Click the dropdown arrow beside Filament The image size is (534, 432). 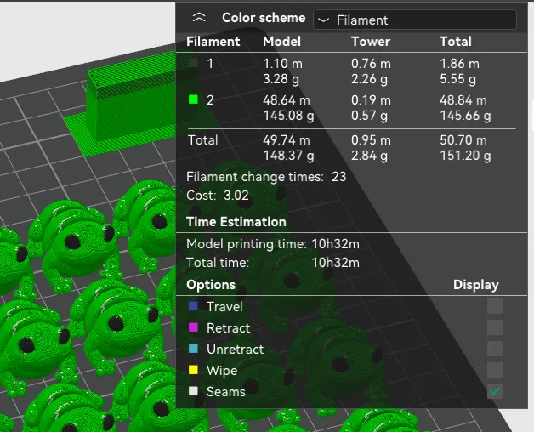(323, 20)
